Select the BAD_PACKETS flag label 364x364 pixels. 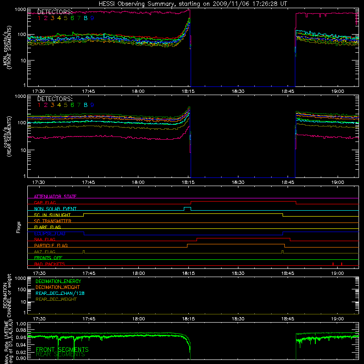50,264
